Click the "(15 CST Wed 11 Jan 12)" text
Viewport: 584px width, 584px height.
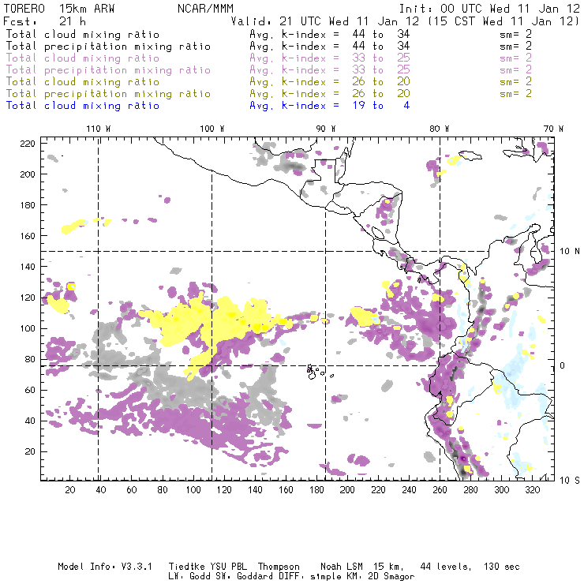point(504,21)
